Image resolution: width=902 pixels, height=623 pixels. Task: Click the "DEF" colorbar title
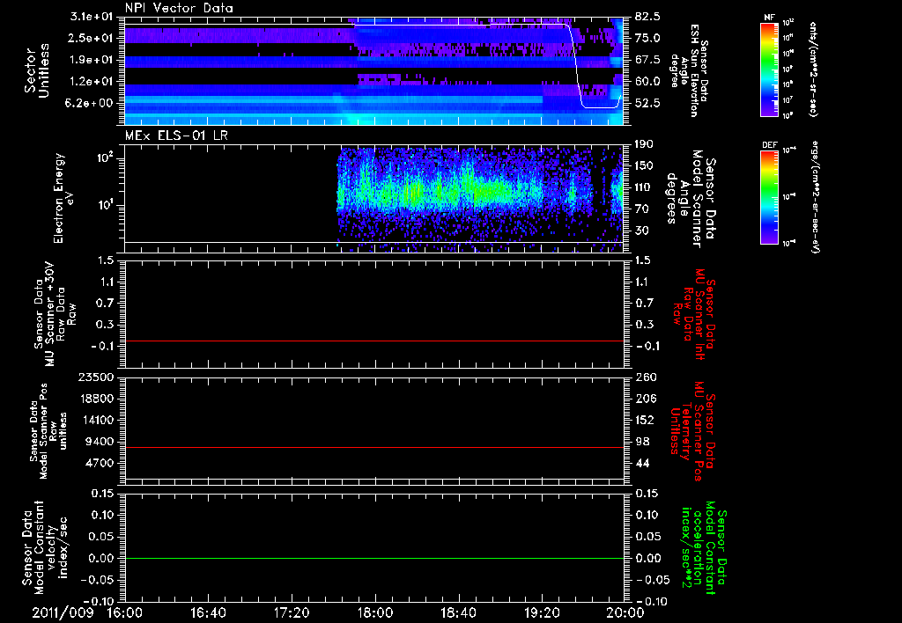point(769,145)
